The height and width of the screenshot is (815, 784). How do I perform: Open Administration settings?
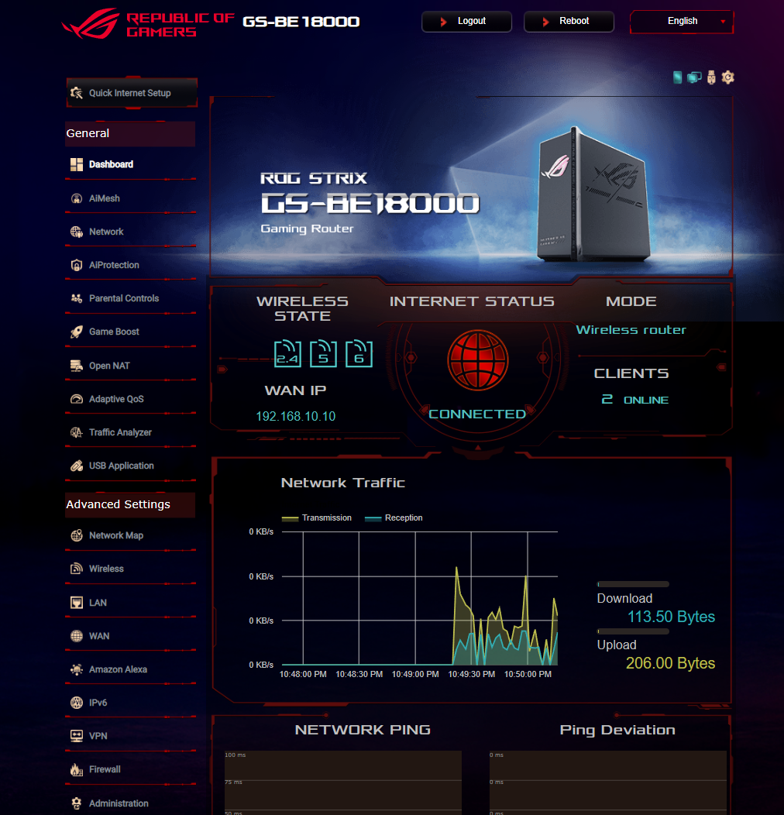[119, 803]
